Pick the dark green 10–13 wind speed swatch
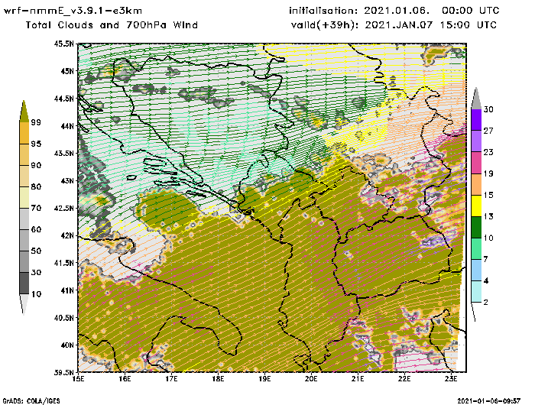 476,227
